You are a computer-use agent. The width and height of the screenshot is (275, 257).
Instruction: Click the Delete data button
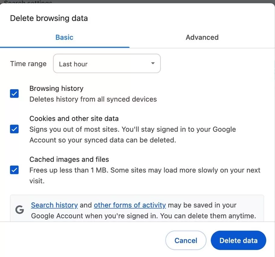pos(238,240)
